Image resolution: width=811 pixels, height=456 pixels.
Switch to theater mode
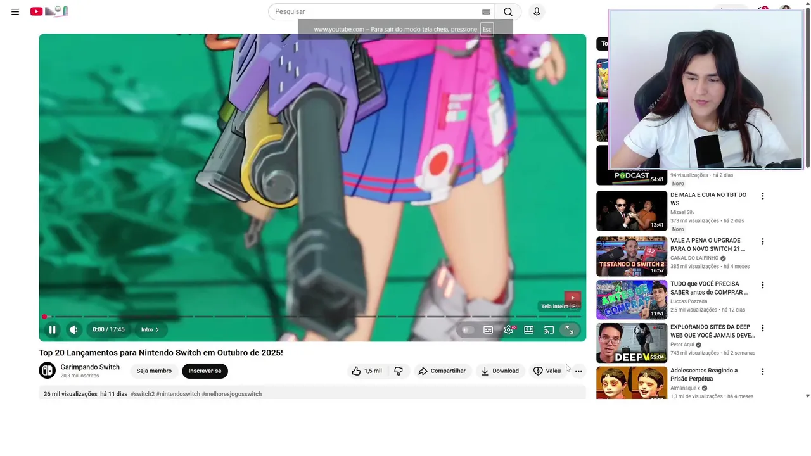coord(529,329)
